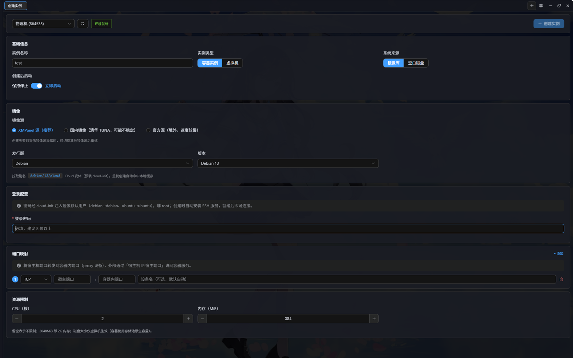Delete port mapping row 1
This screenshot has height=358, width=573.
coord(561,279)
